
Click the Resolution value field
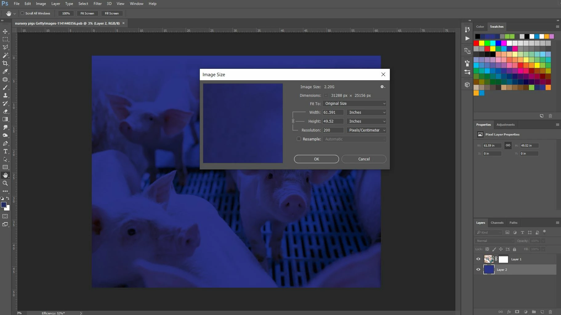(333, 130)
